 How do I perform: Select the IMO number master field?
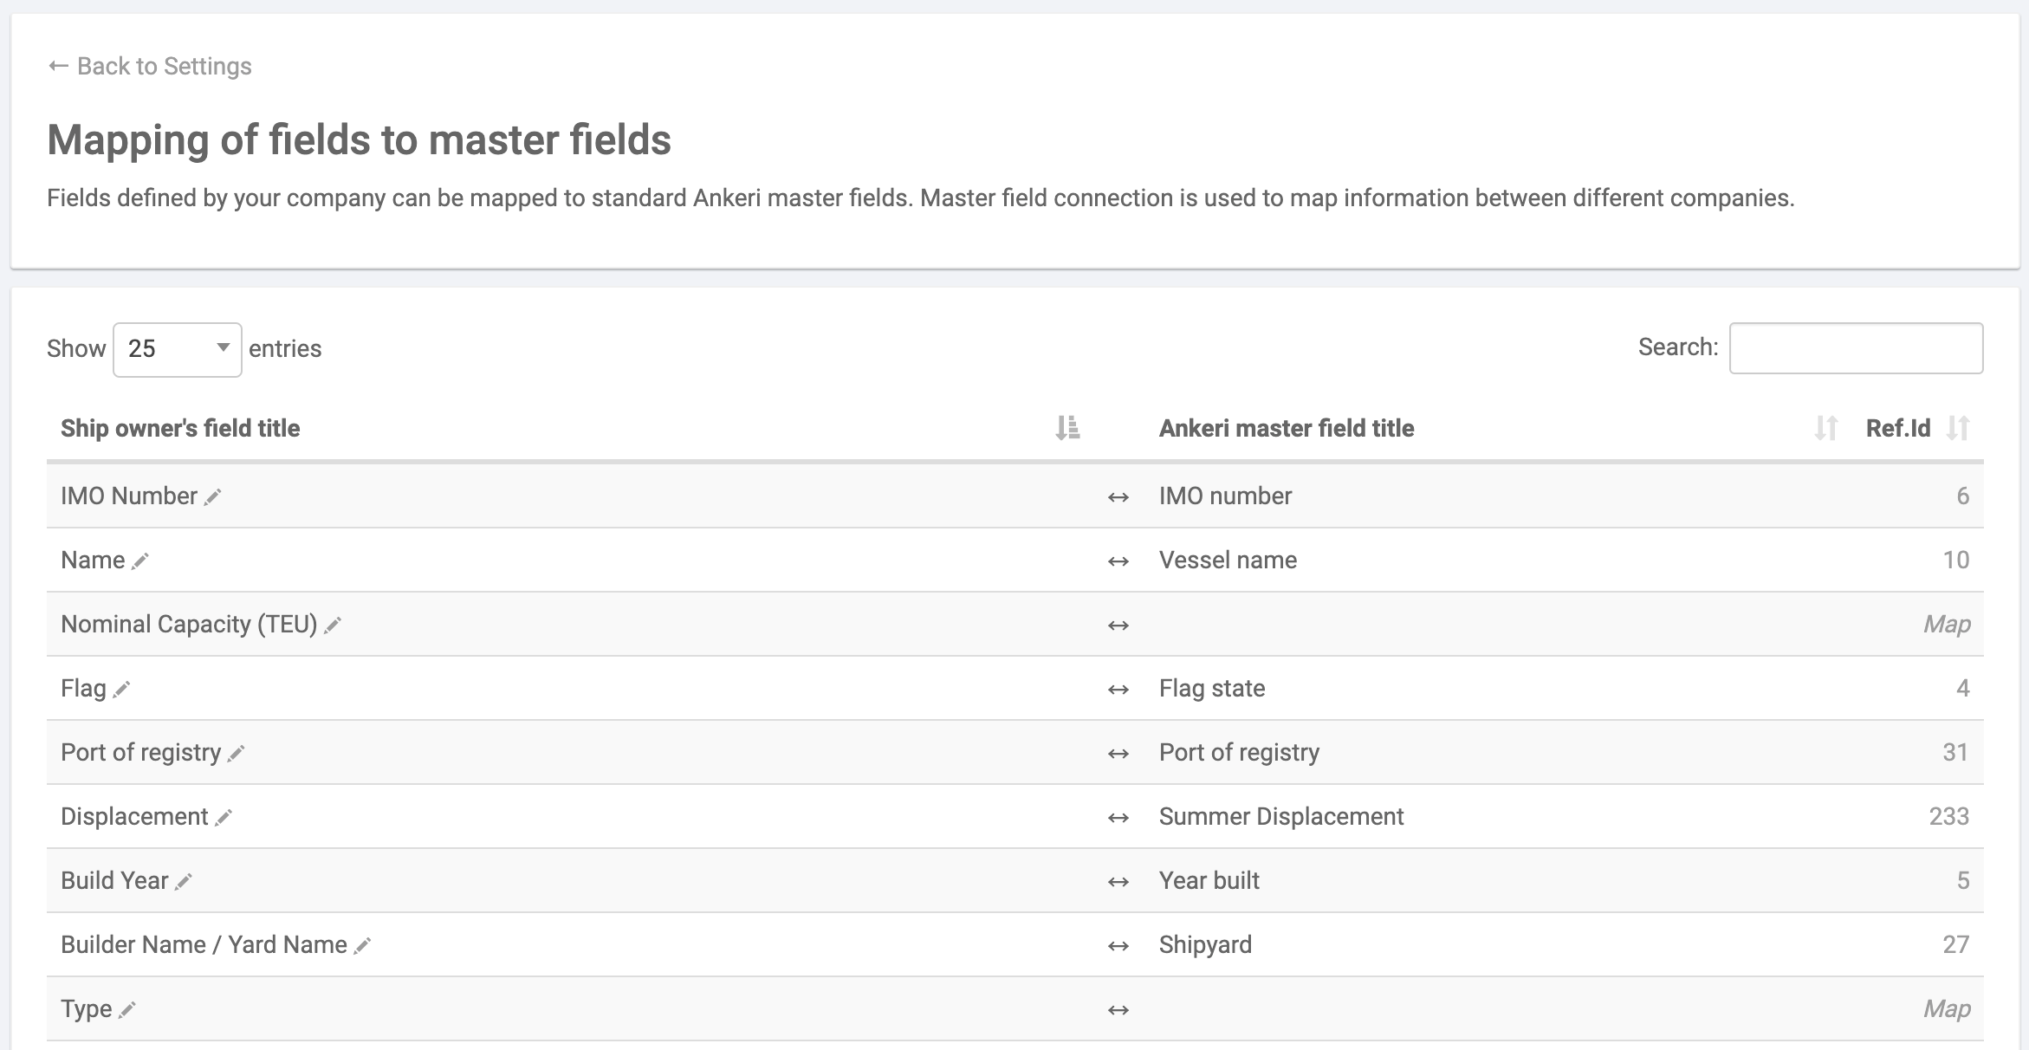pyautogui.click(x=1225, y=496)
